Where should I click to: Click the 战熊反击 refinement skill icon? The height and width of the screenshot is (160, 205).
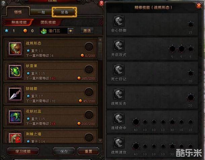pos(119,94)
